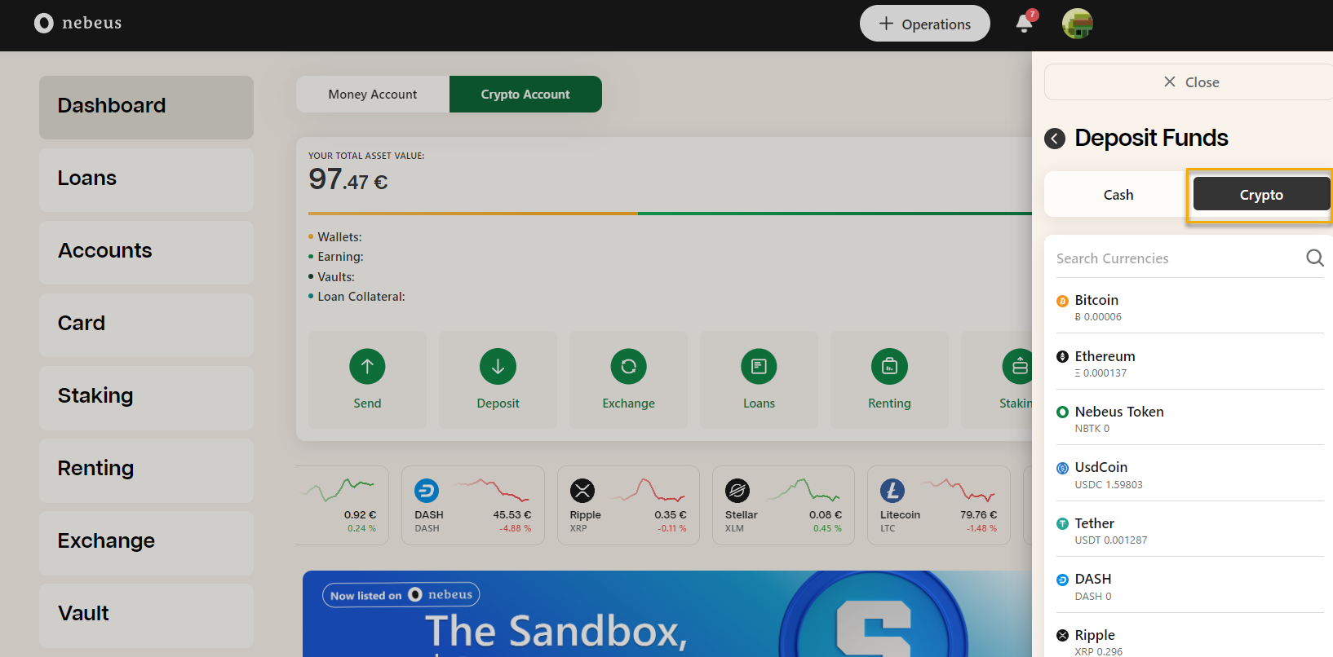Click the nebeus logo icon
Viewport: 1333px width, 657px height.
click(x=43, y=23)
